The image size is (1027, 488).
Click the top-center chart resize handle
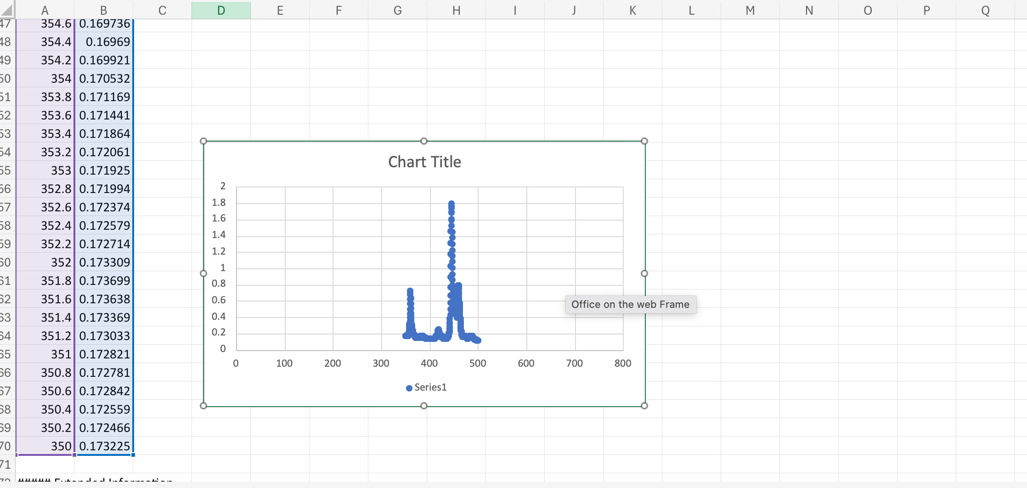click(x=423, y=141)
